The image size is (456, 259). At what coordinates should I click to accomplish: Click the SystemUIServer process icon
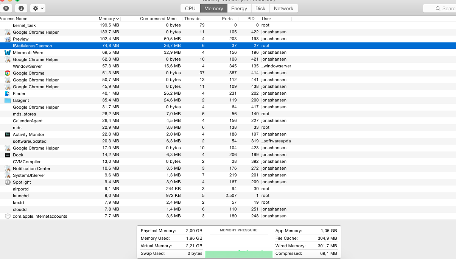click(8, 175)
